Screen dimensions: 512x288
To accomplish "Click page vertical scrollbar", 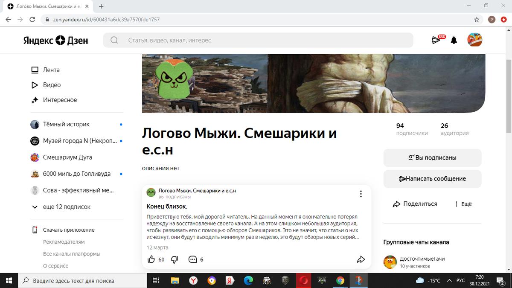I will point(509,96).
